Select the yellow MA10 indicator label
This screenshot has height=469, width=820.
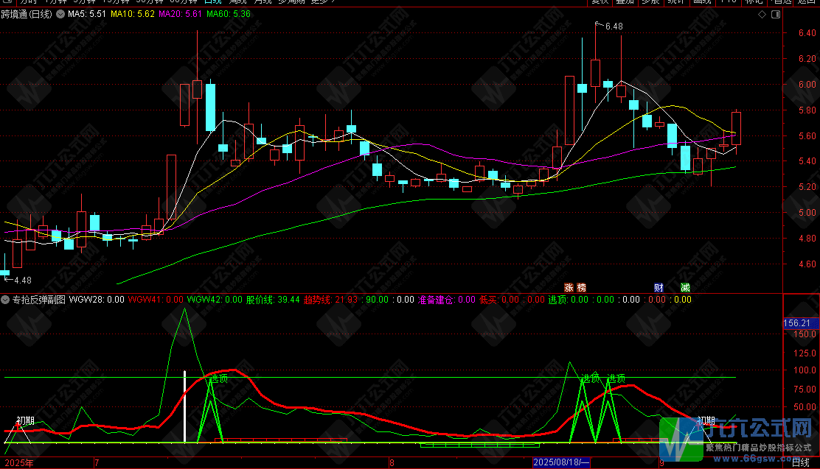pyautogui.click(x=132, y=14)
